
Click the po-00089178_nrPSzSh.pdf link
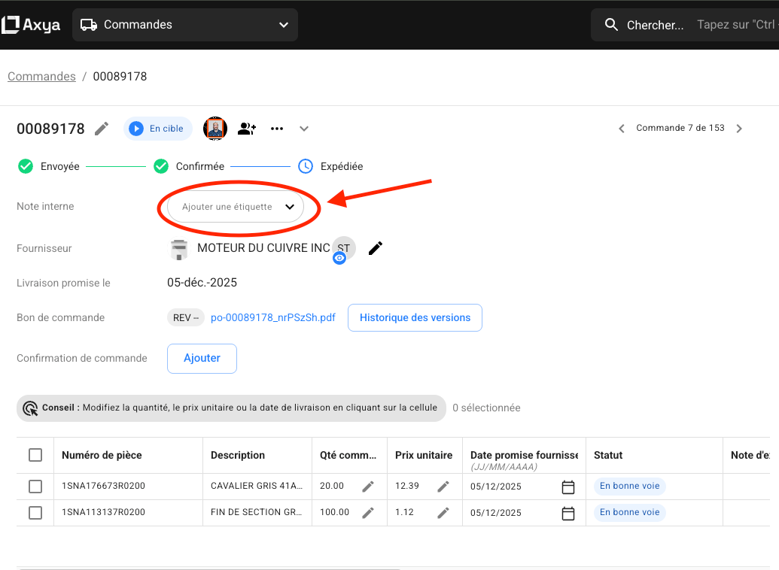(271, 317)
